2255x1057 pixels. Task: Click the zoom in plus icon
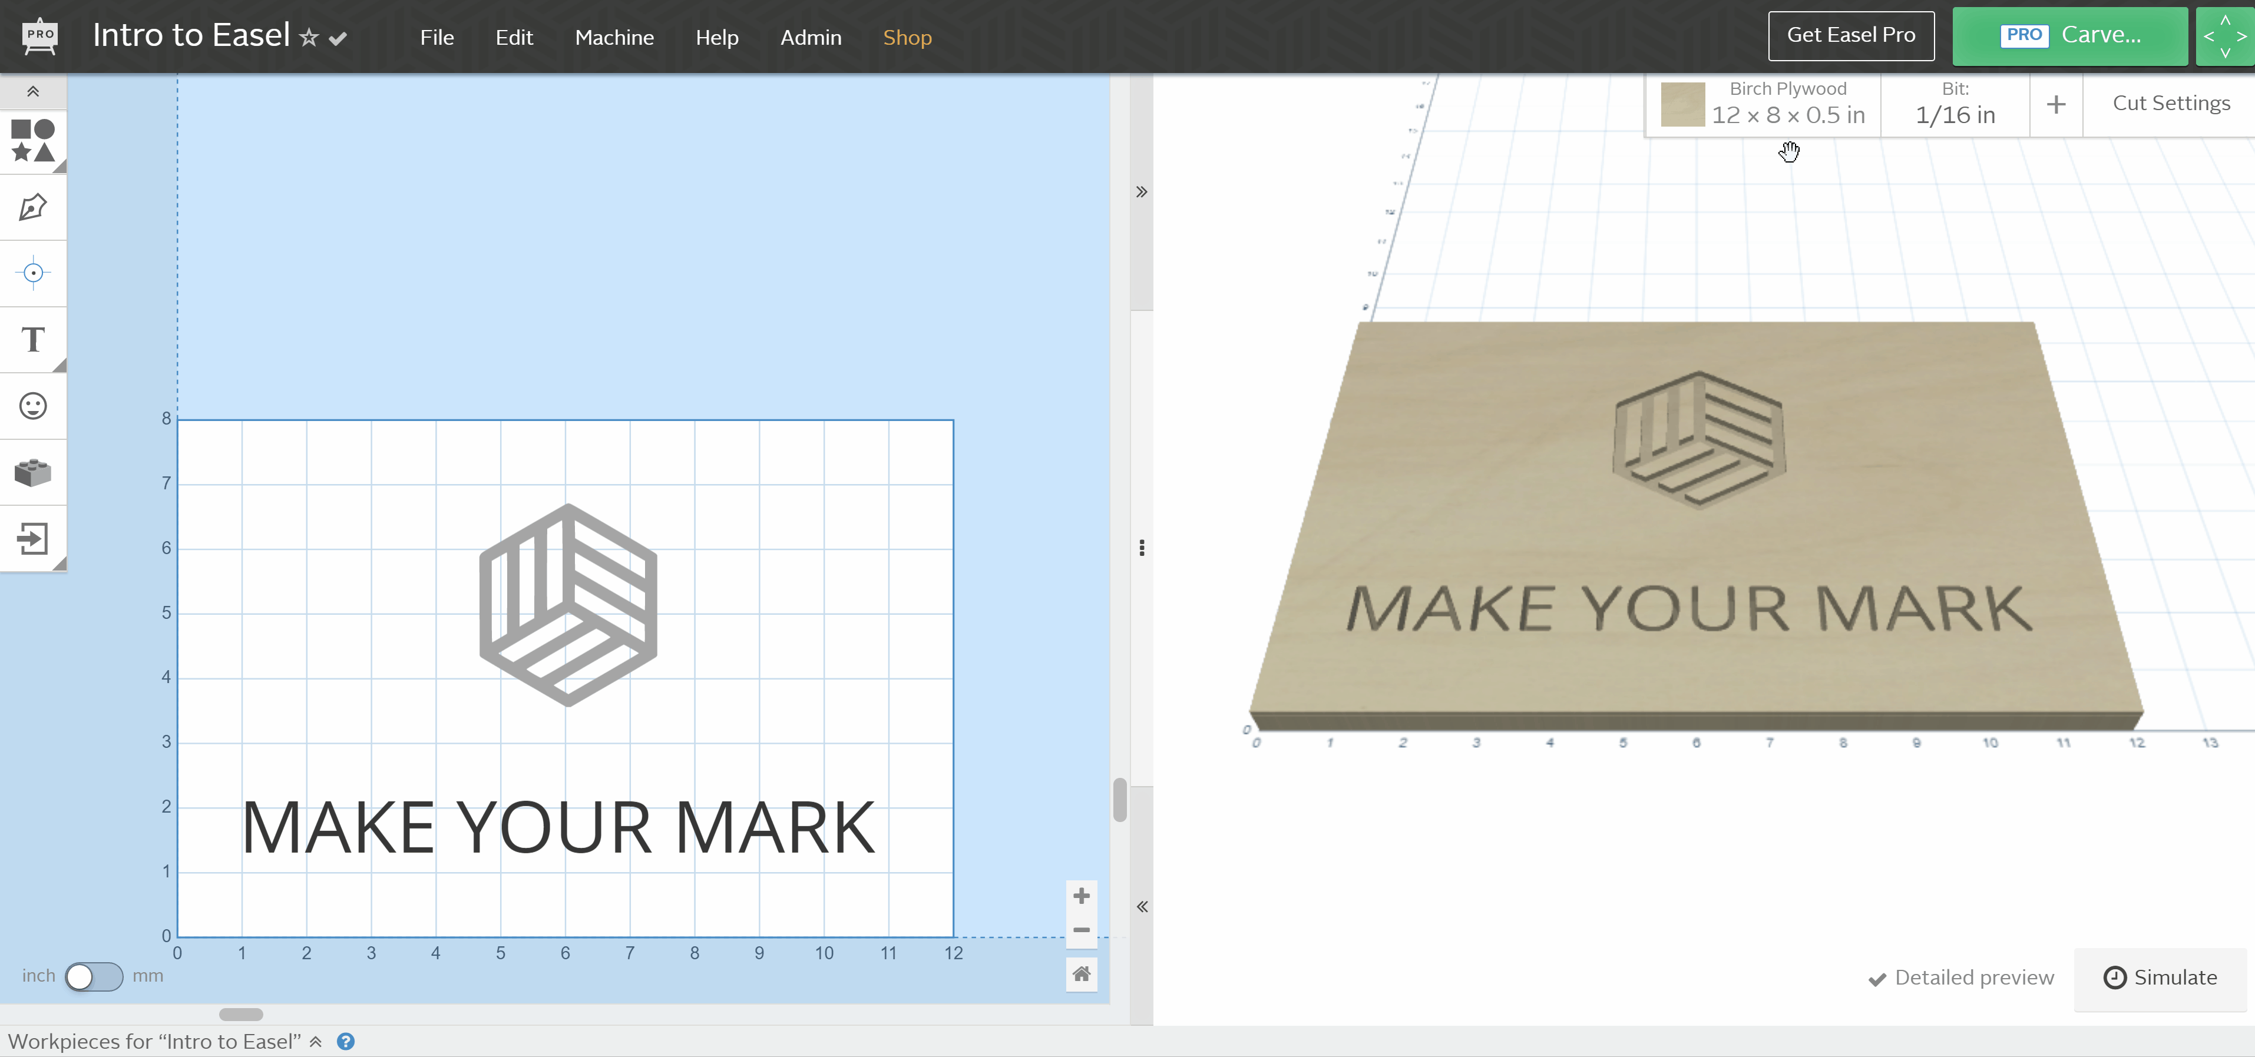[x=1081, y=895]
